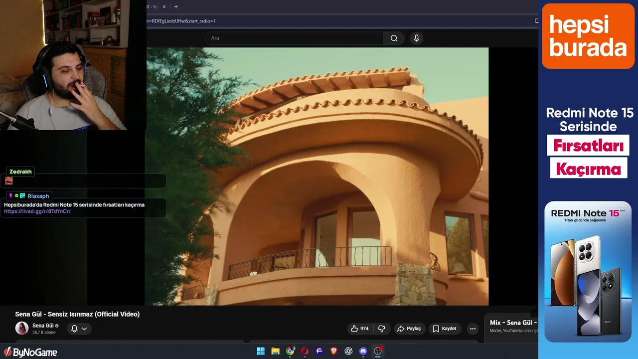Viewport: 638px width, 359px height.
Task: Open File Explorer from taskbar
Action: click(275, 351)
